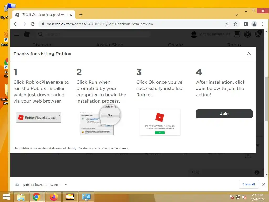Screen dimensions: 269x202
Task: Open Chrome side panel
Action: pos(246,24)
